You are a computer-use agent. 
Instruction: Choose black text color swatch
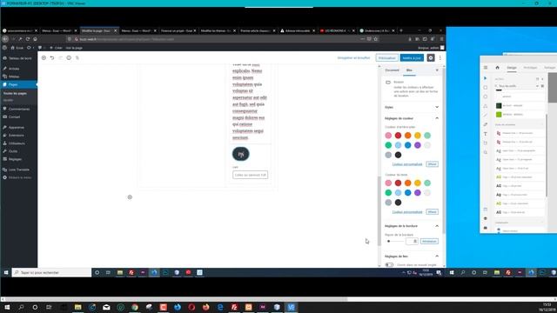pyautogui.click(x=399, y=203)
